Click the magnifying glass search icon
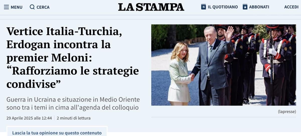Image resolution: width=301 pixels, height=136 pixels. (32, 7)
